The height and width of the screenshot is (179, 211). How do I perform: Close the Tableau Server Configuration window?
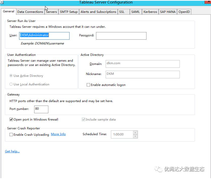click(208, 2)
